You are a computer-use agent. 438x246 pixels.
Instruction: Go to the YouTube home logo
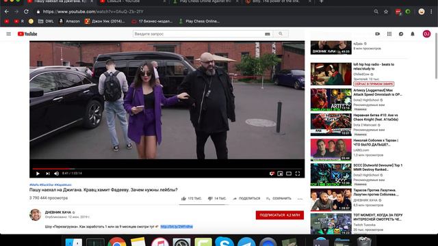27,33
